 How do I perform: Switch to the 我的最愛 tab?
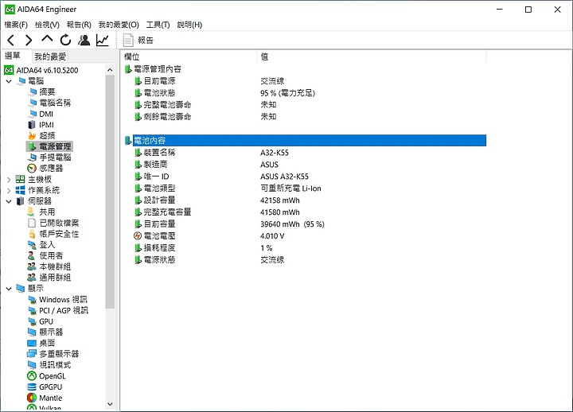click(50, 56)
